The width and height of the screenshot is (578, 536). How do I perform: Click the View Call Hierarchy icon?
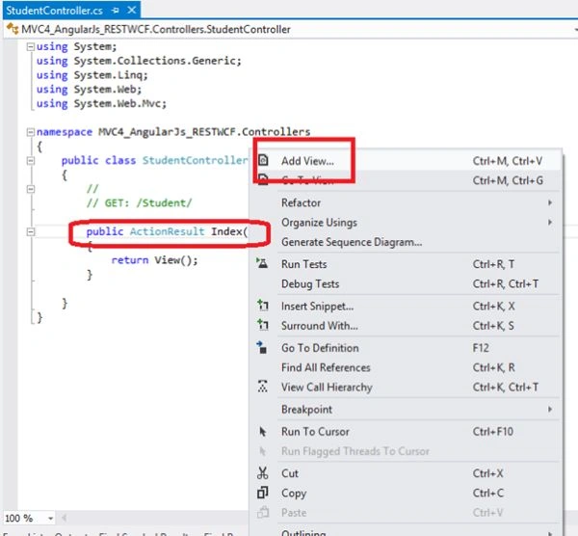262,387
